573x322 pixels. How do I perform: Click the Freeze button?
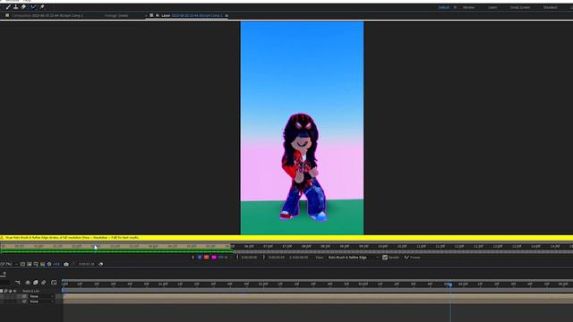click(412, 258)
